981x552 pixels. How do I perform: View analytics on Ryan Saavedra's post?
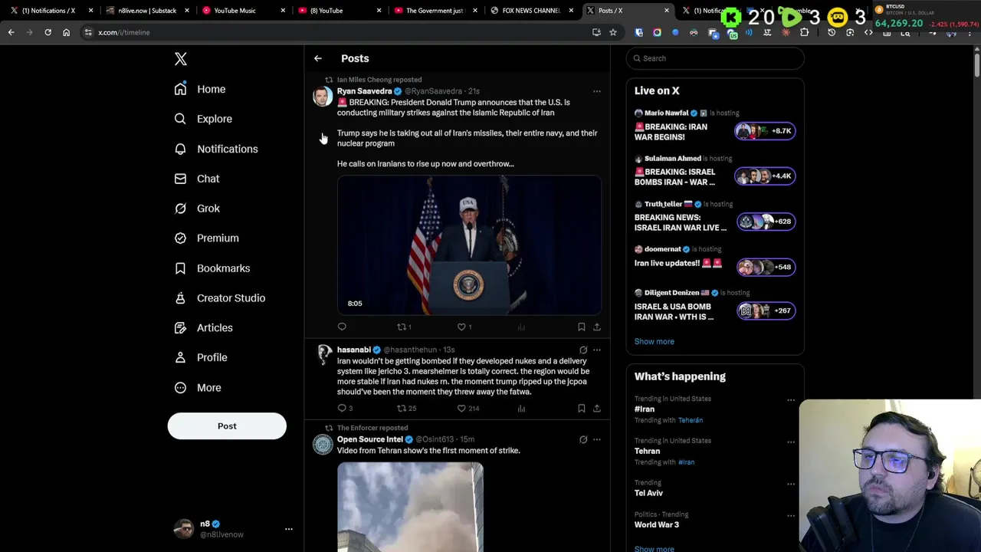[521, 327]
